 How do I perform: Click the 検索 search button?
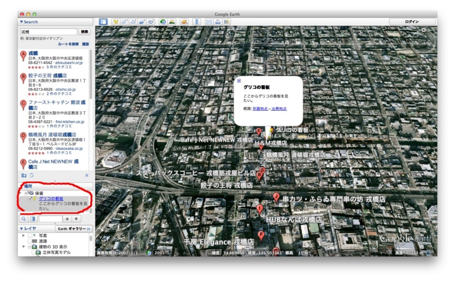[x=84, y=32]
